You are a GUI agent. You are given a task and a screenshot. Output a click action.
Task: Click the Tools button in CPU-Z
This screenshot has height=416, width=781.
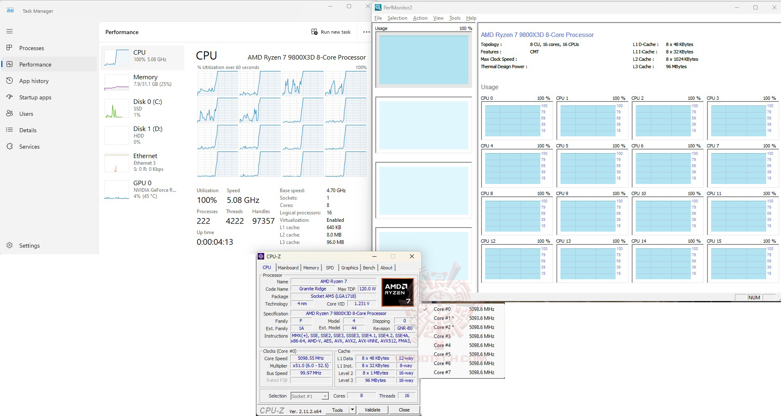[x=337, y=410]
